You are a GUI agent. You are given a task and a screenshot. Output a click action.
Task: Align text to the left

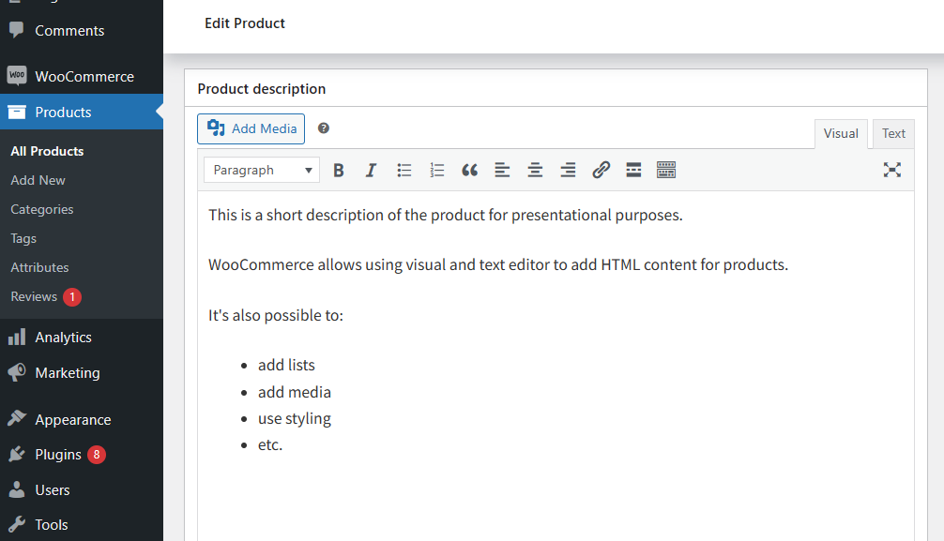pos(502,171)
